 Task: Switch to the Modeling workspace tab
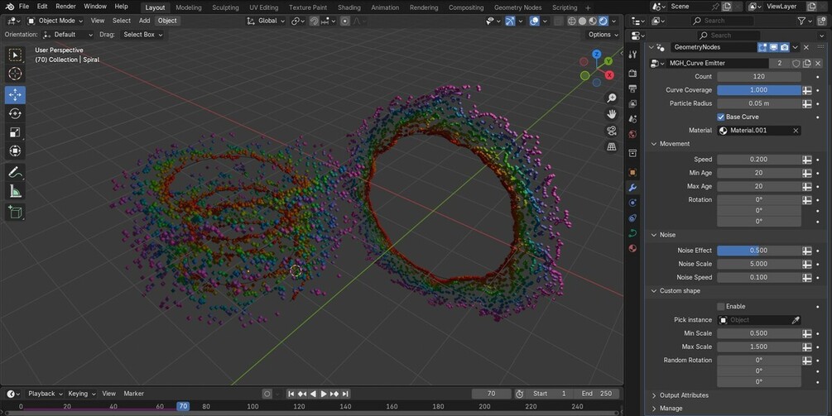point(189,7)
